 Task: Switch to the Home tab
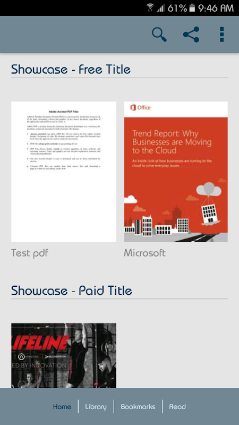(62, 406)
